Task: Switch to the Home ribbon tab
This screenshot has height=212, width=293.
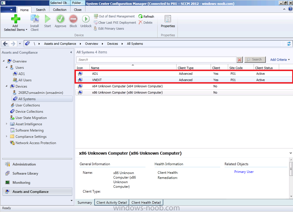Action: click(x=24, y=10)
